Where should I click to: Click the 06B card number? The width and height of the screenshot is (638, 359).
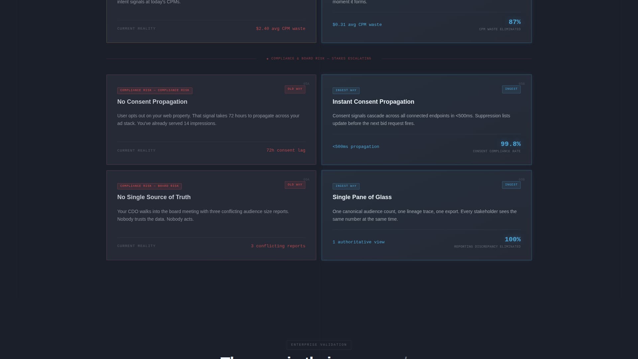tap(521, 180)
